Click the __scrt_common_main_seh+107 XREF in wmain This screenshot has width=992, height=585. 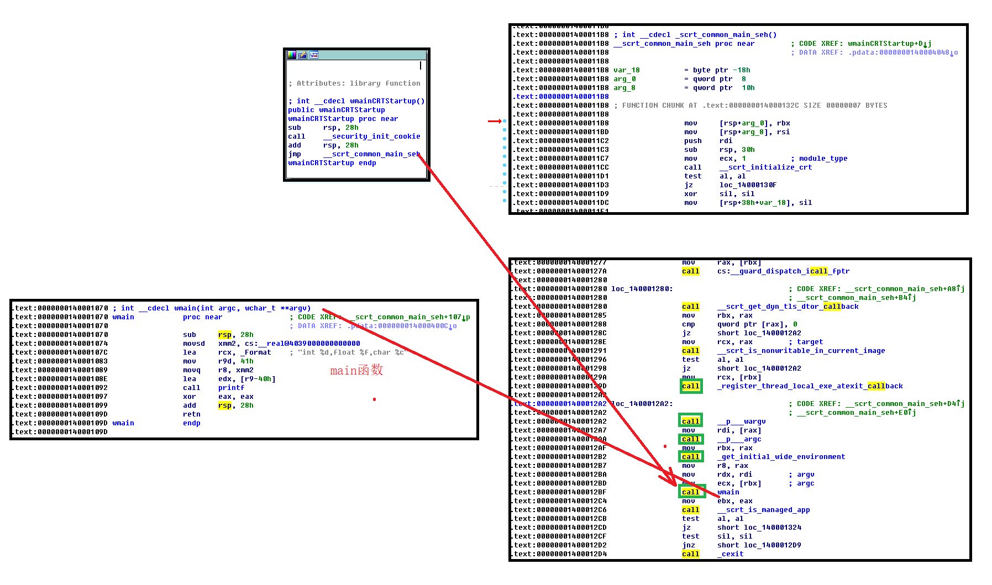(410, 317)
